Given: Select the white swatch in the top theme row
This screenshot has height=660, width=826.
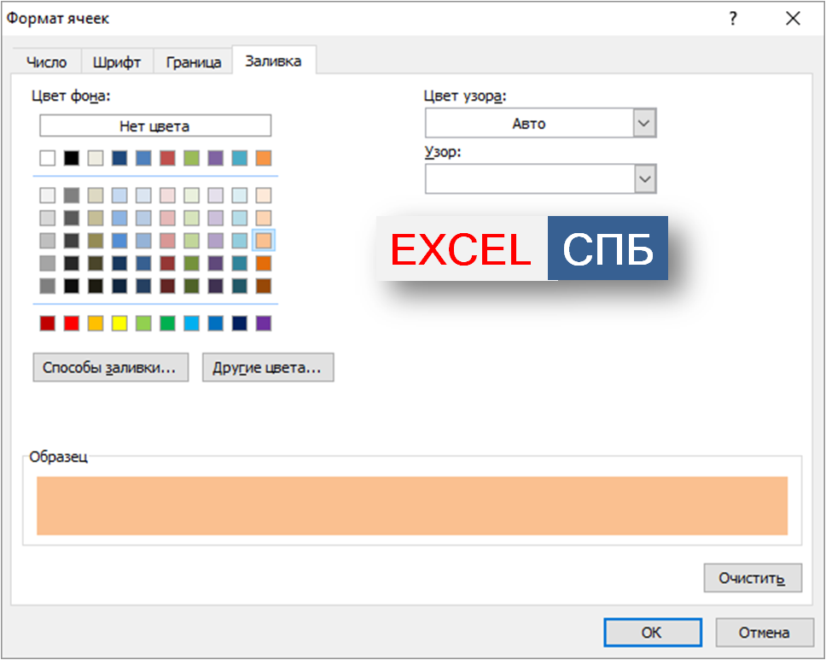Looking at the screenshot, I should pos(48,158).
